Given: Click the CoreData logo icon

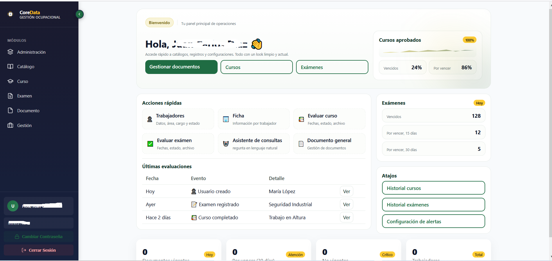Looking at the screenshot, I should point(10,14).
